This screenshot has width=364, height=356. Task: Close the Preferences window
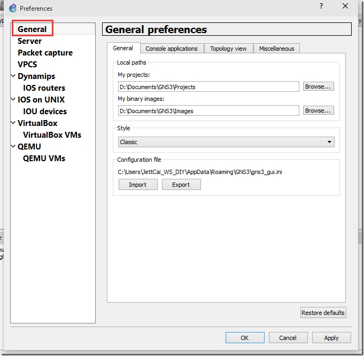(x=345, y=6)
